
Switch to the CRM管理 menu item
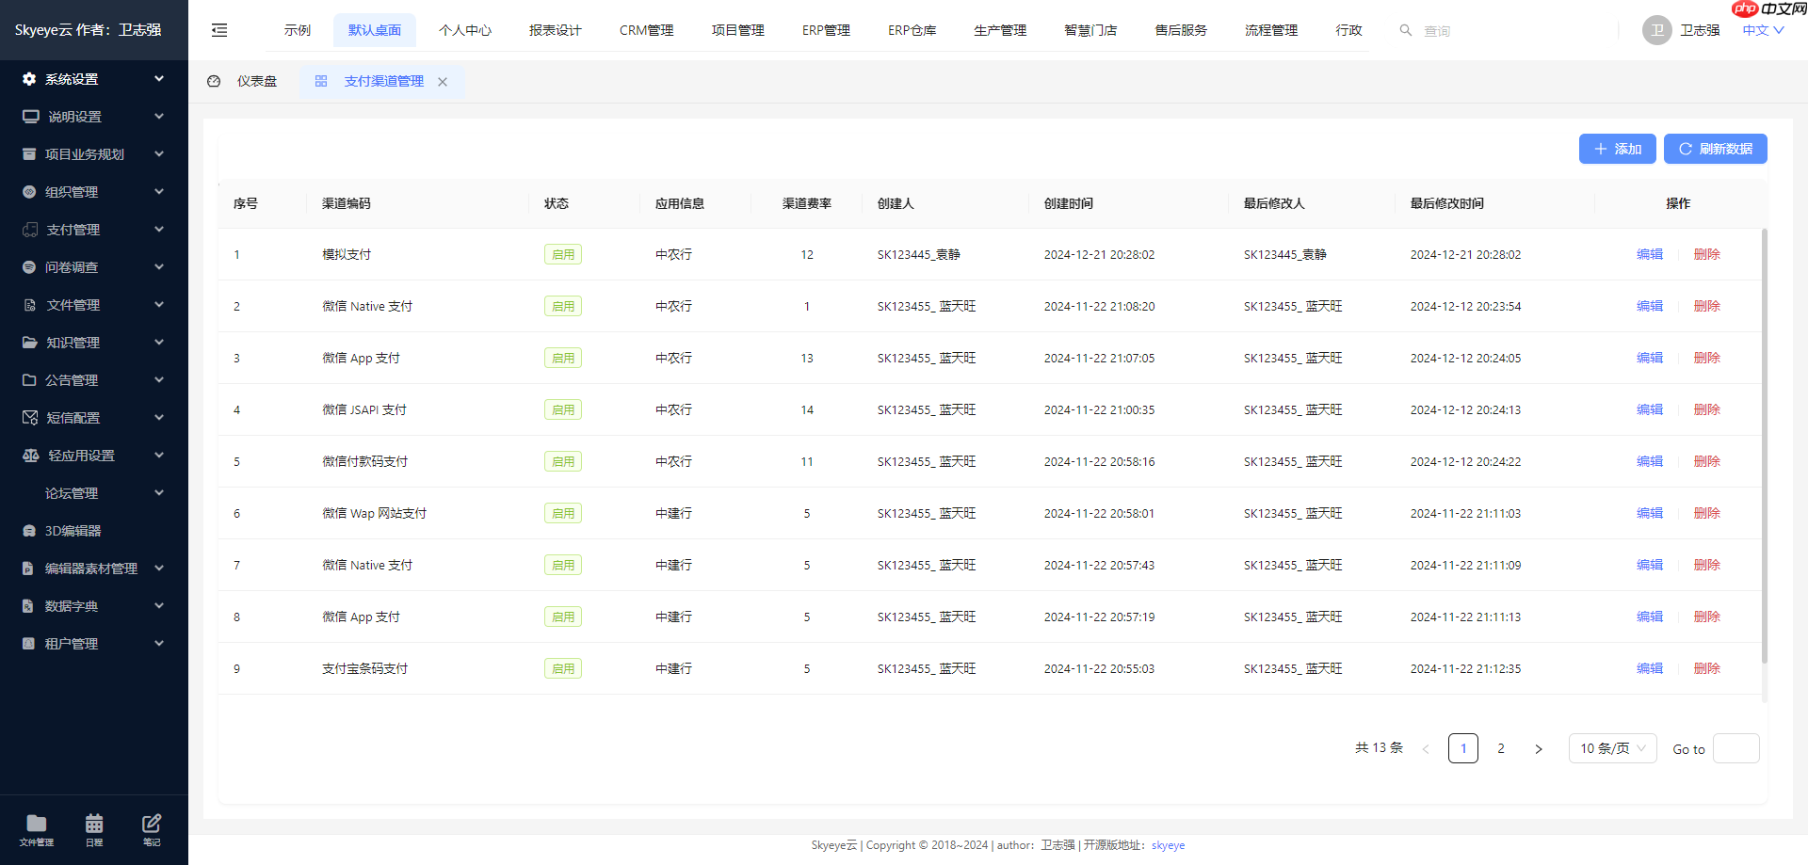coord(646,29)
